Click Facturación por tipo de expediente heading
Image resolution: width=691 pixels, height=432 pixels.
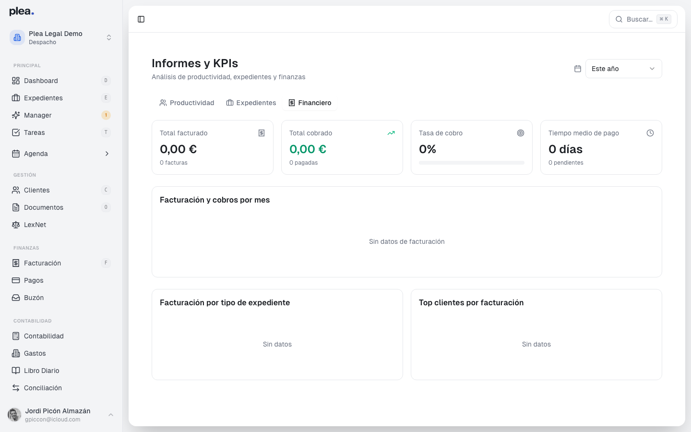[225, 302]
